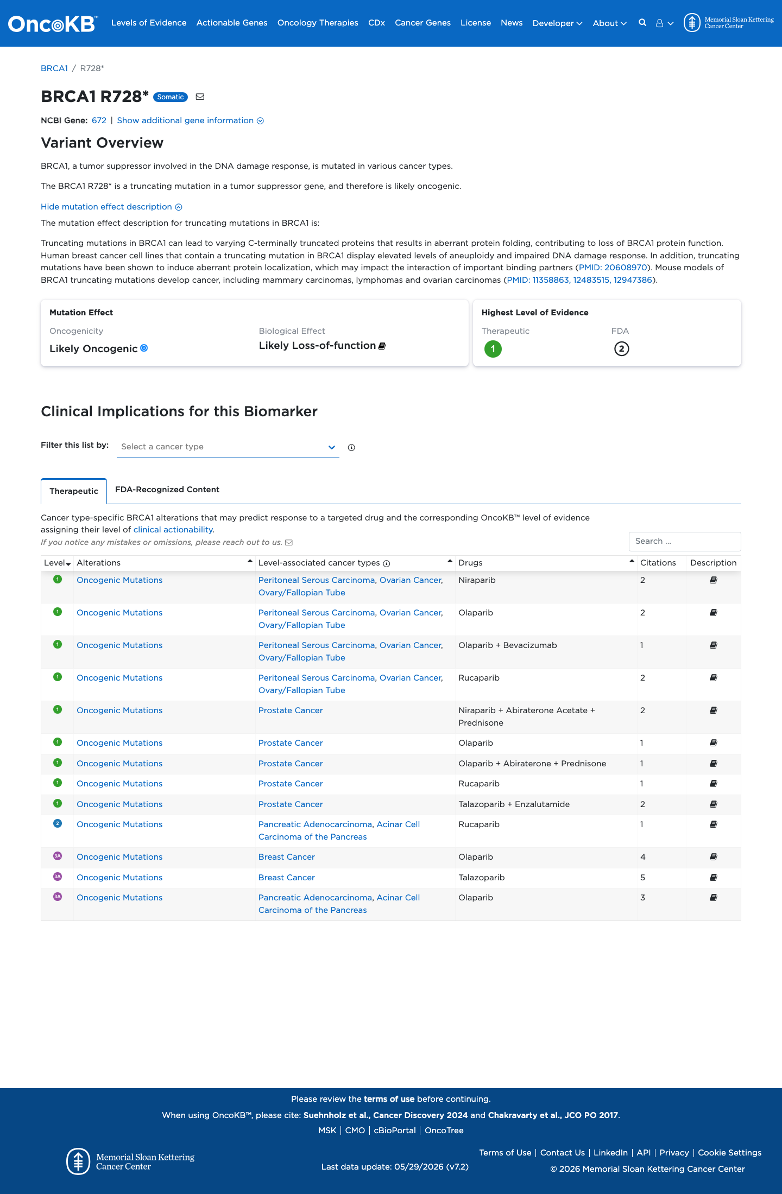782x1194 pixels.
Task: Click the Likely Oncogenic info badge icon
Action: click(144, 348)
